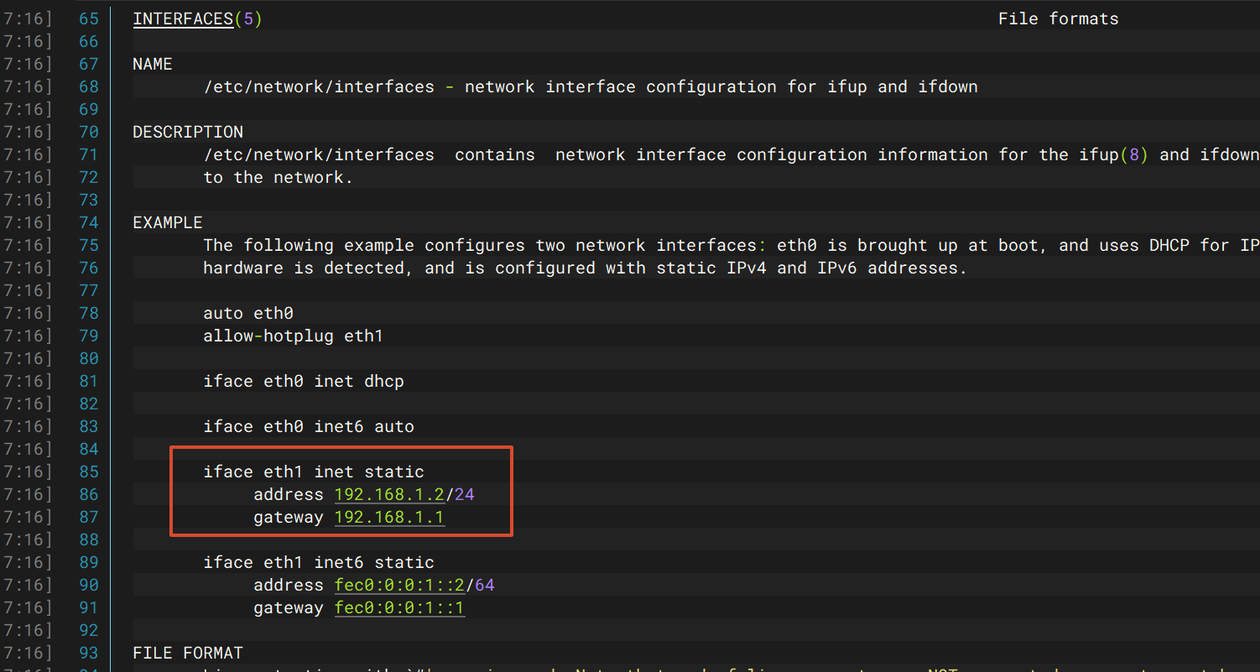Screen dimensions: 1260x672
Task: Click the 'iface eth1 inet static' line
Action: click(x=314, y=471)
